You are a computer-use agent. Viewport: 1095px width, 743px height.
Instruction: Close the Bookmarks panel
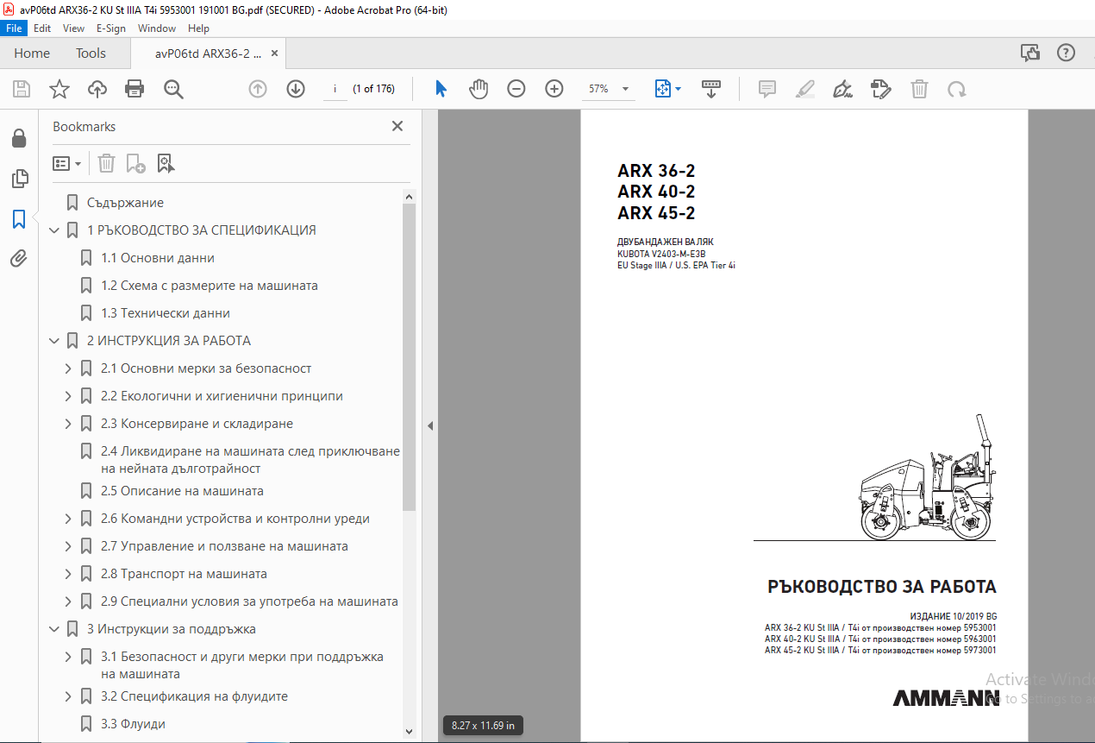pos(397,126)
